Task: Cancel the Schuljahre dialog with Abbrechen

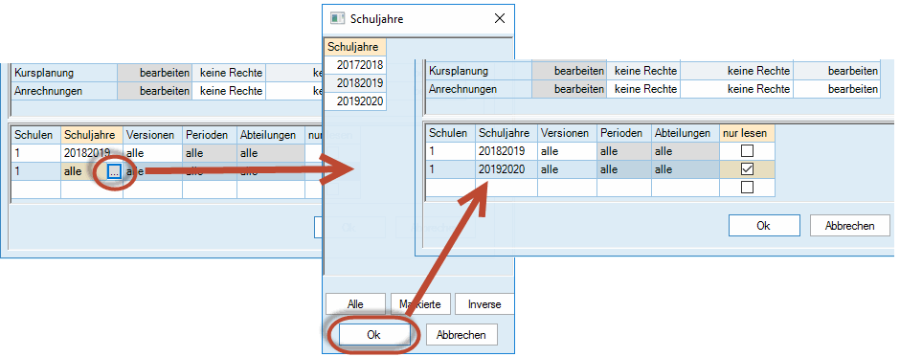Action: click(461, 335)
